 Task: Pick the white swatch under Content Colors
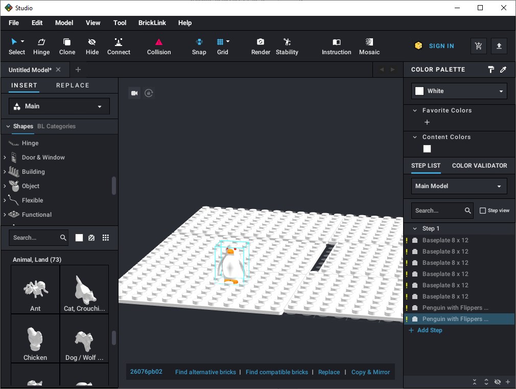click(427, 149)
